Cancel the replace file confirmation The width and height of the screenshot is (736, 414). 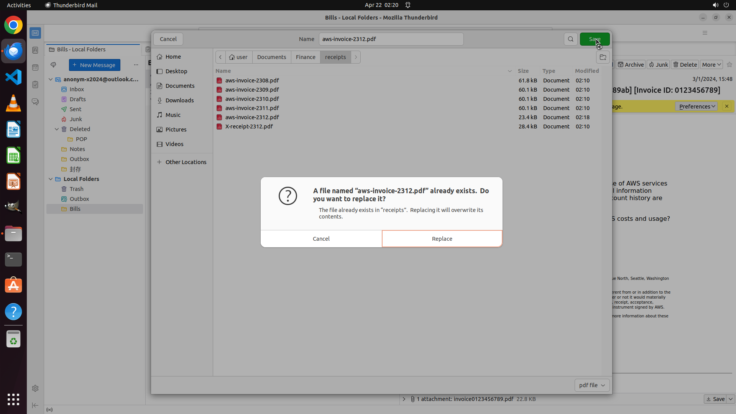321,239
